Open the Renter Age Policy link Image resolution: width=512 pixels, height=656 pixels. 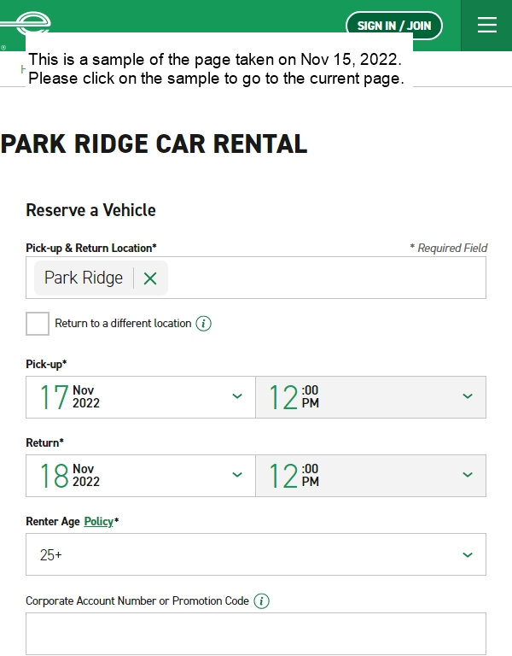coord(99,522)
